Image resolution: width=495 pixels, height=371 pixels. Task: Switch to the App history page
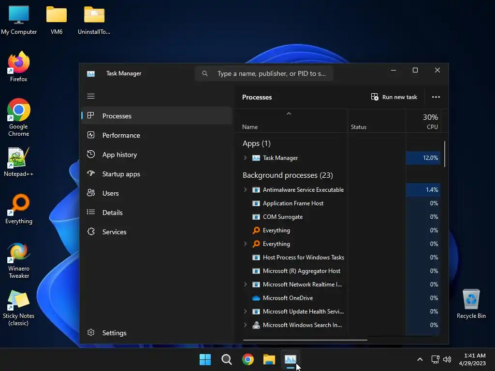tap(157, 155)
